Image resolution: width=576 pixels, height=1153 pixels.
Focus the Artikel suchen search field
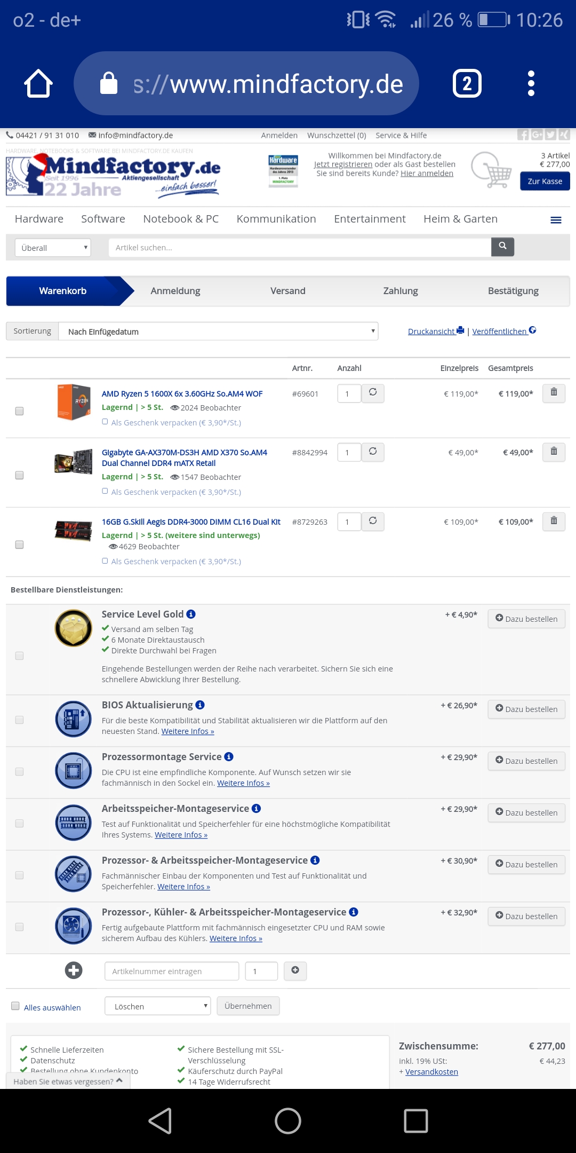[300, 248]
